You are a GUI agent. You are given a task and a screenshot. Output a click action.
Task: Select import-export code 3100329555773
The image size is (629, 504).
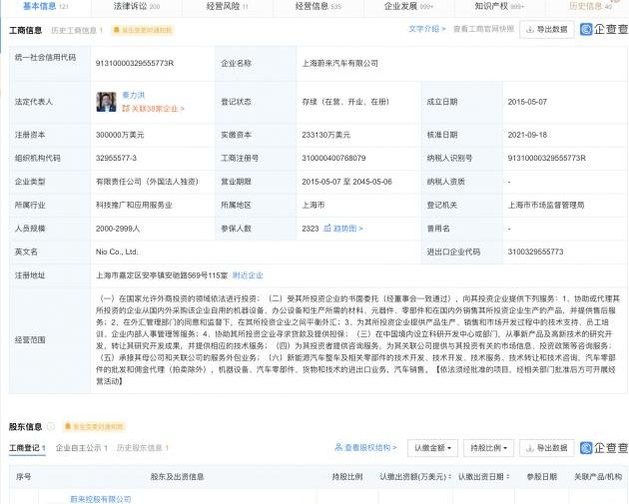click(x=535, y=252)
